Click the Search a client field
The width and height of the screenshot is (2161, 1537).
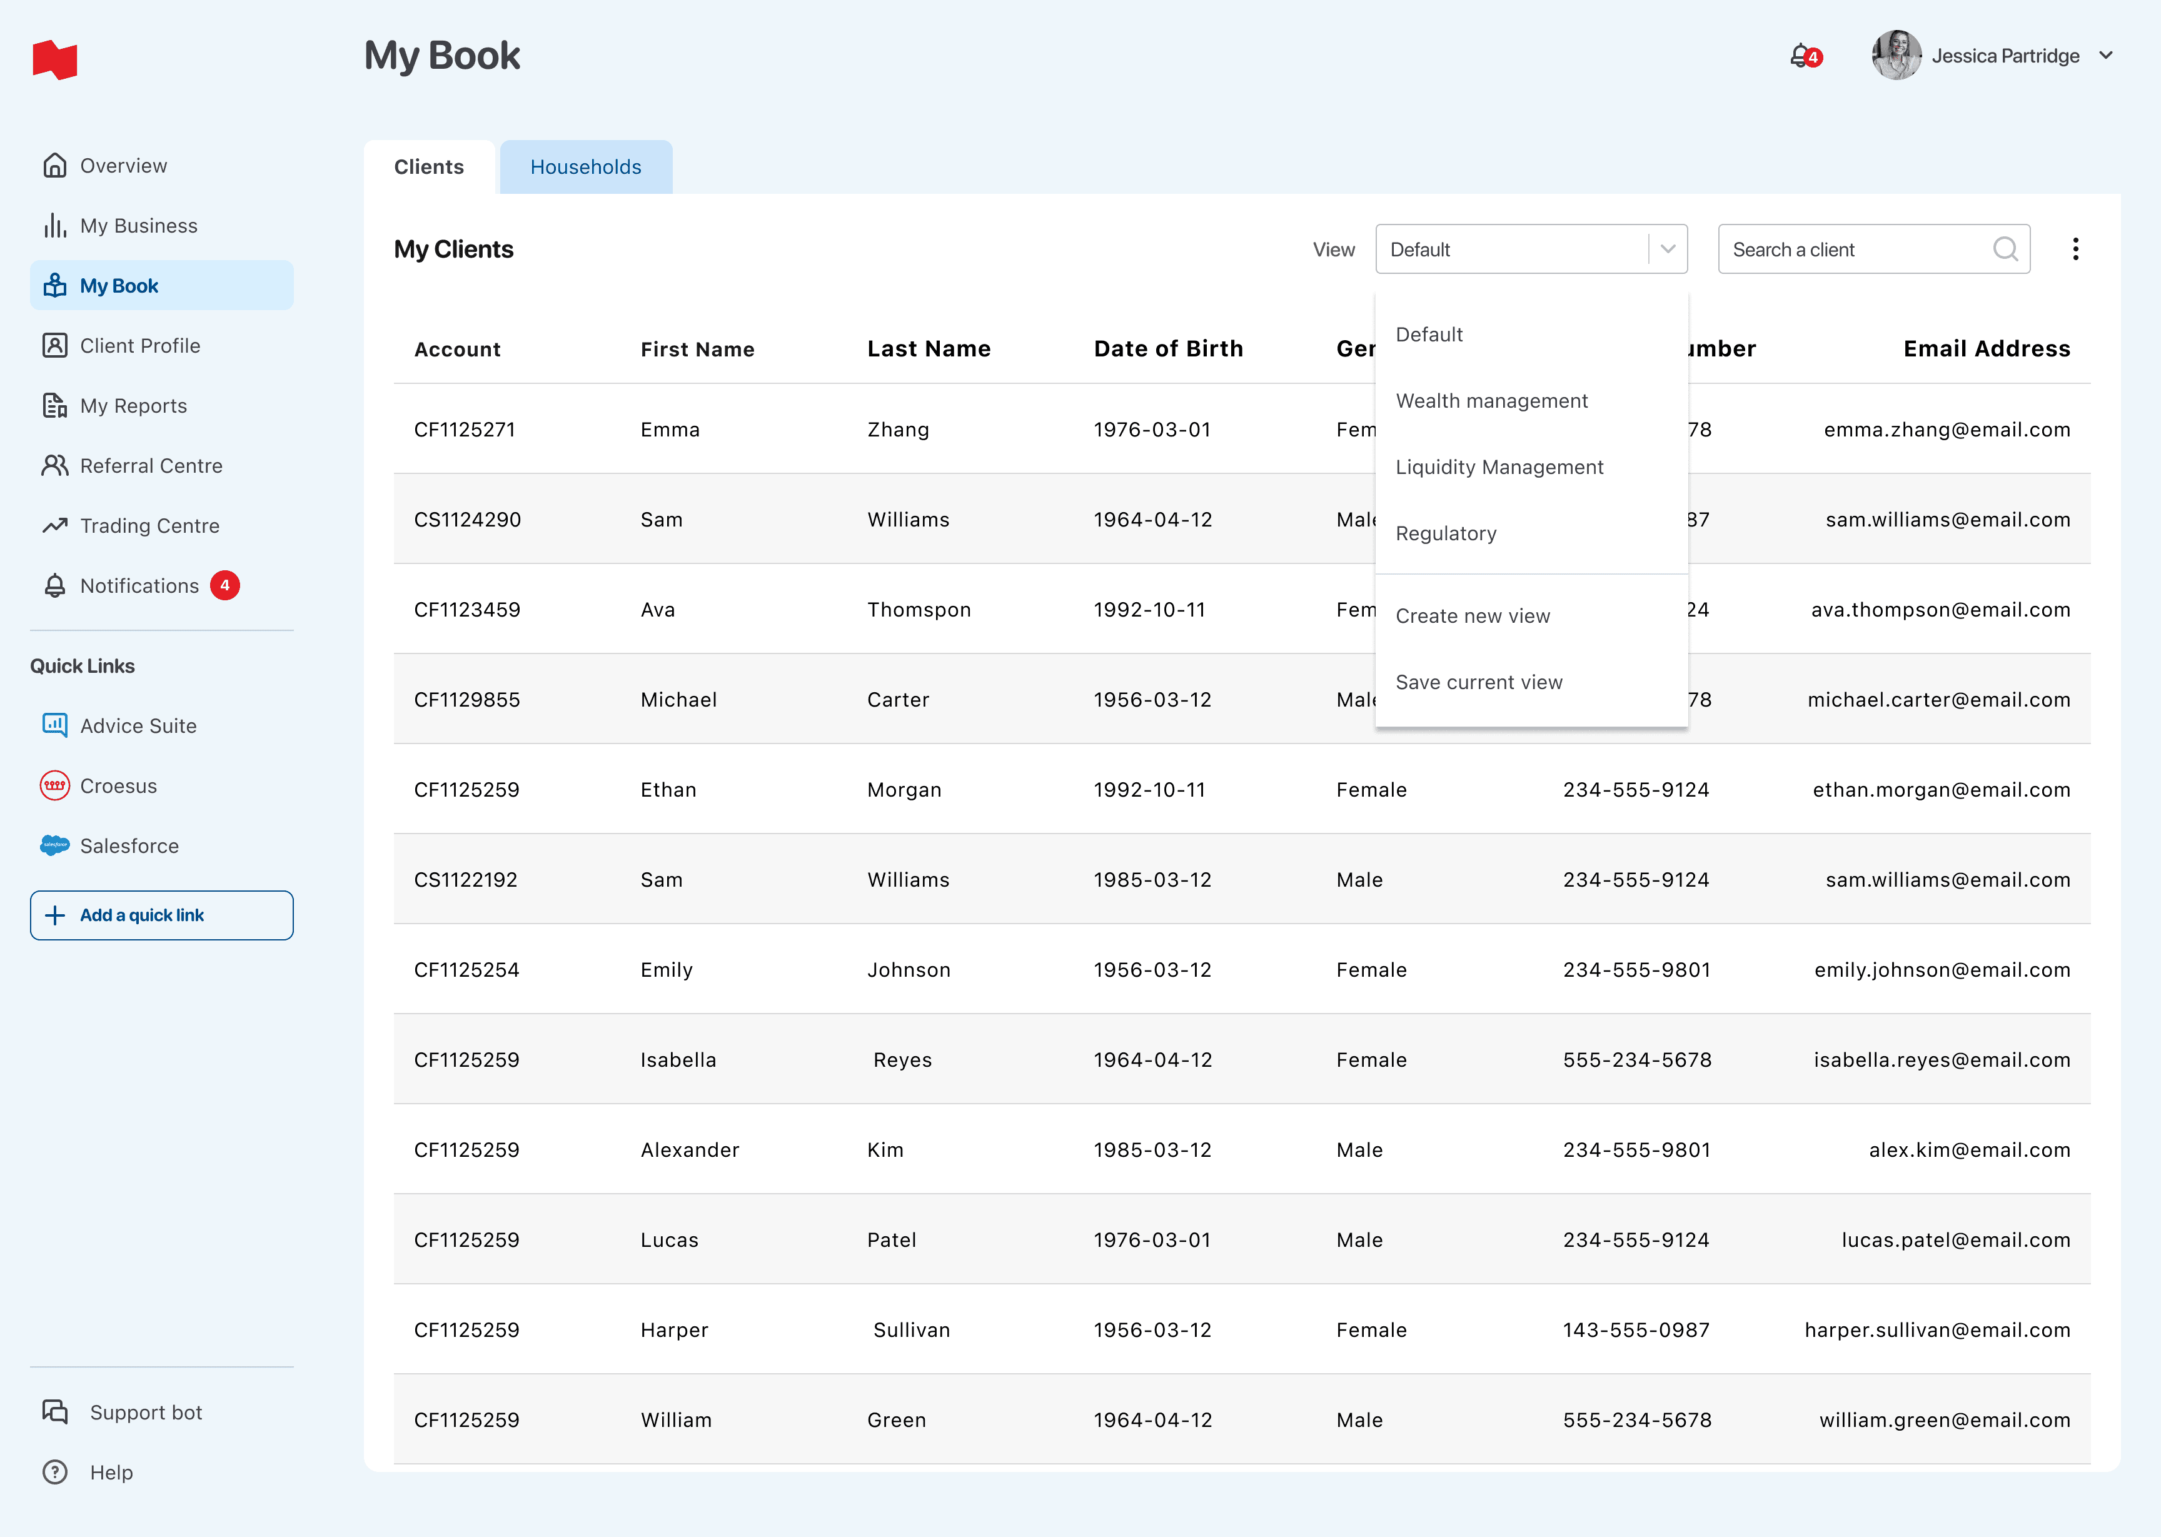(1855, 249)
